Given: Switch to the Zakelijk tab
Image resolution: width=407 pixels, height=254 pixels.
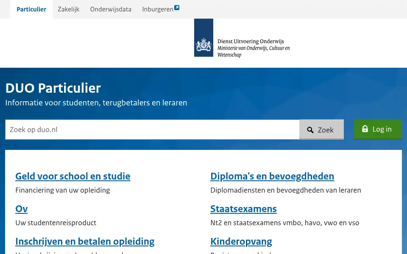Looking at the screenshot, I should 69,9.
